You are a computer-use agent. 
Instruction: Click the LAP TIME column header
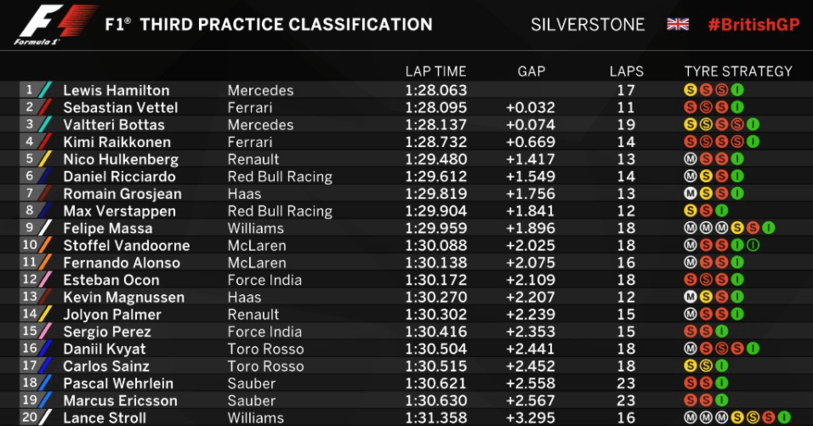tap(435, 71)
